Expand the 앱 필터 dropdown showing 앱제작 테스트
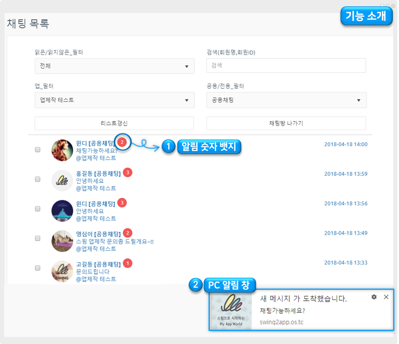 (114, 100)
